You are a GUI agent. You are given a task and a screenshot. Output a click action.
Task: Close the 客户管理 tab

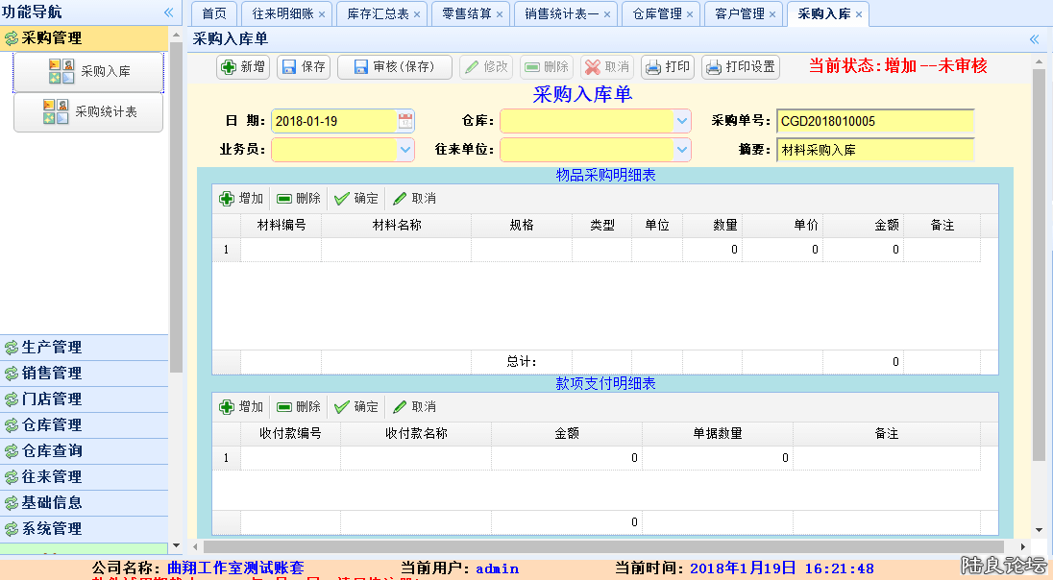pyautogui.click(x=773, y=14)
